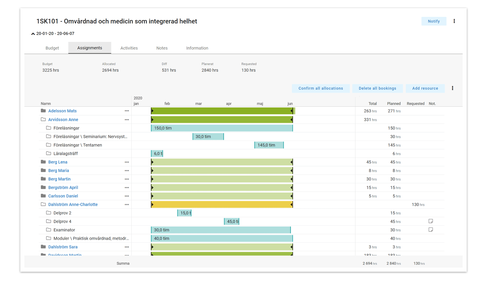
Task: Open the options menu beside Adelsson Mats
Action: 127,111
